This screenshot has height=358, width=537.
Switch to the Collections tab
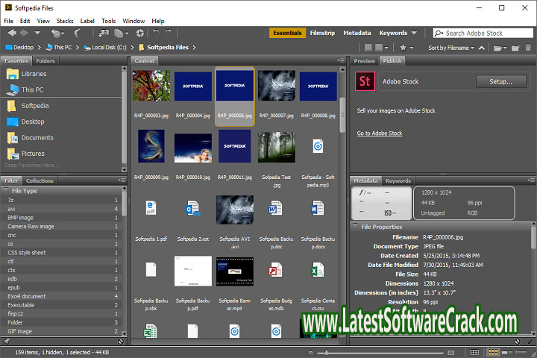tap(39, 180)
